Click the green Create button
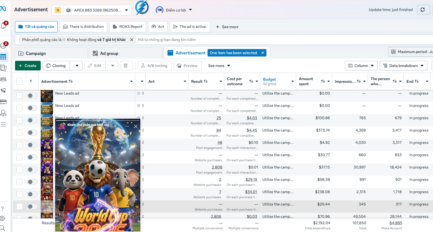Image resolution: width=433 pixels, height=232 pixels. point(28,66)
